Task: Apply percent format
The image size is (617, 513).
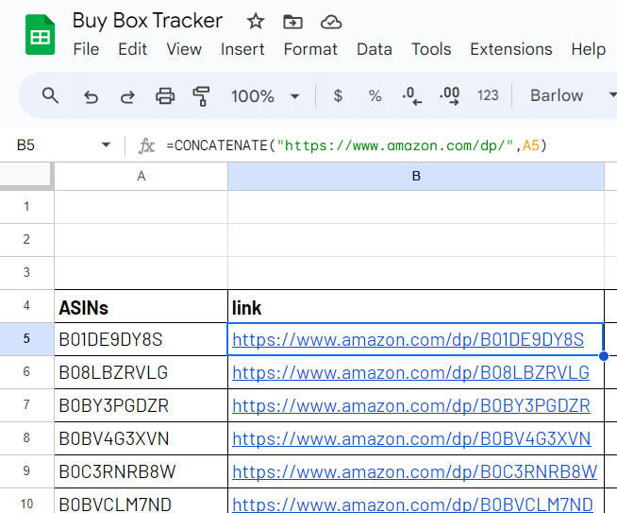Action: (375, 95)
